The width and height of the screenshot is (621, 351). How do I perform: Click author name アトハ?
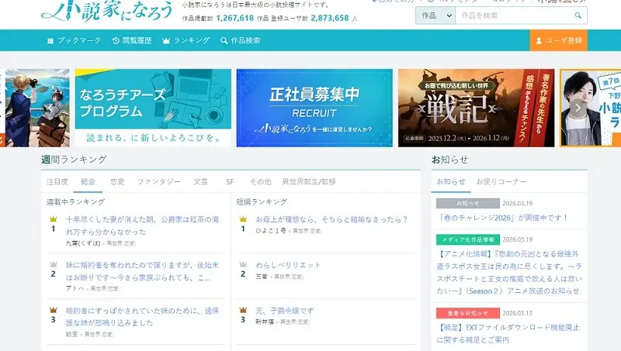click(x=75, y=288)
